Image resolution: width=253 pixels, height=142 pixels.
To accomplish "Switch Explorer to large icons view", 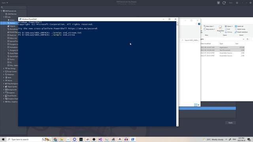I will [x=198, y=105].
